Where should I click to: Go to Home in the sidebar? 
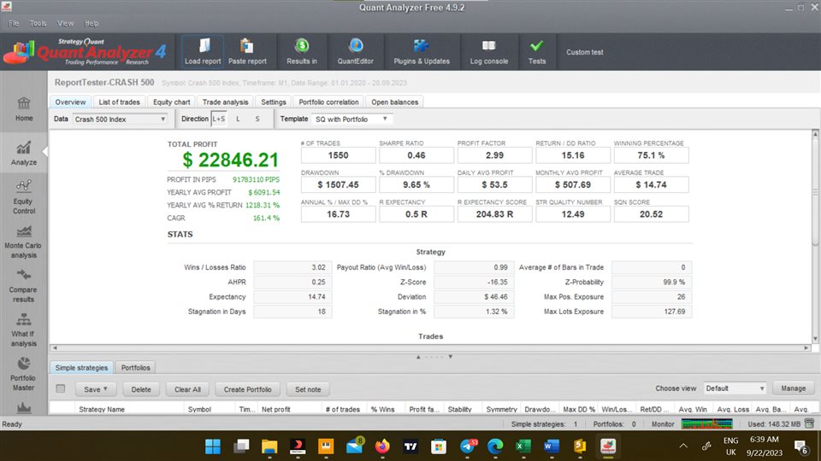point(24,108)
